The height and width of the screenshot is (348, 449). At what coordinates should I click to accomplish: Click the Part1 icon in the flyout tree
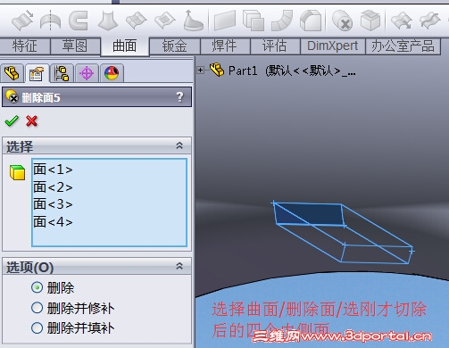pos(217,70)
